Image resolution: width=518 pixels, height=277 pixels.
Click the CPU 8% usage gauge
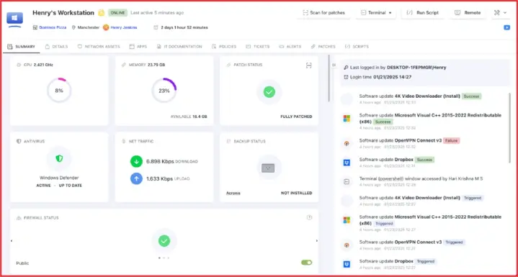[59, 91]
